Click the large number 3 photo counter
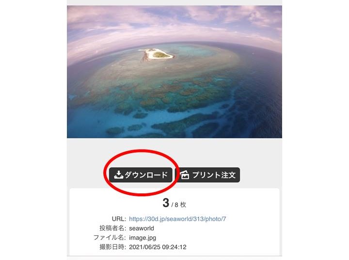349x260 pixels. (x=166, y=203)
